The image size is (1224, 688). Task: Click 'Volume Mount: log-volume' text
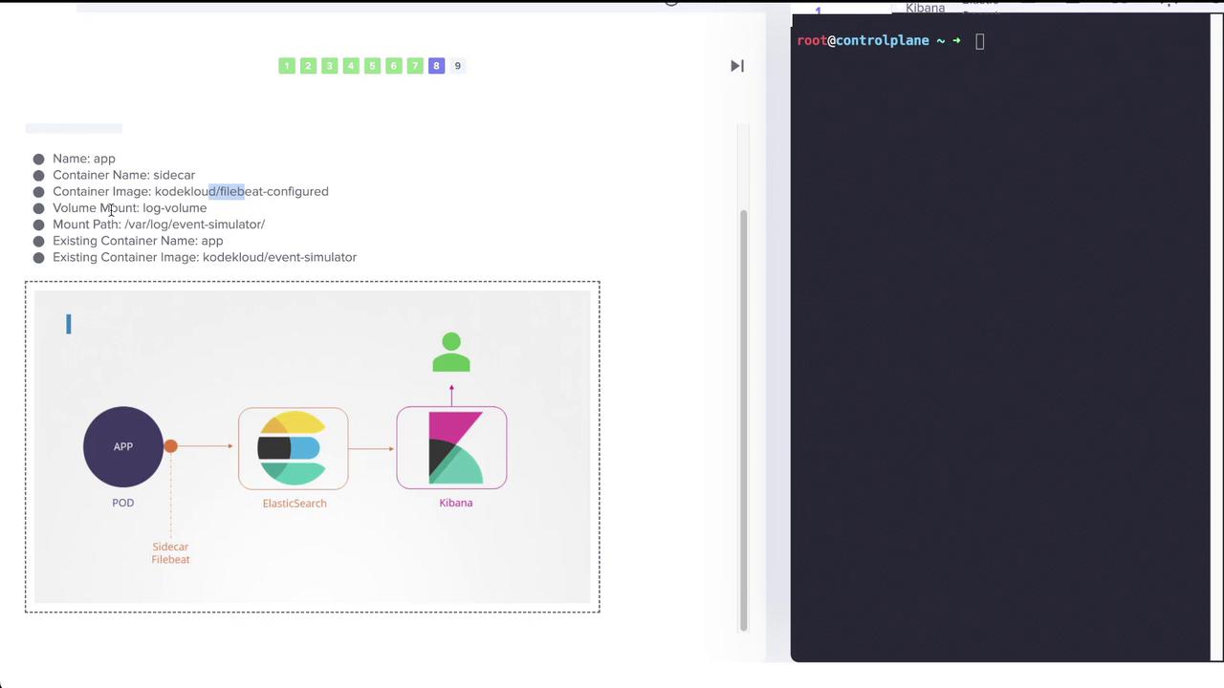129,207
